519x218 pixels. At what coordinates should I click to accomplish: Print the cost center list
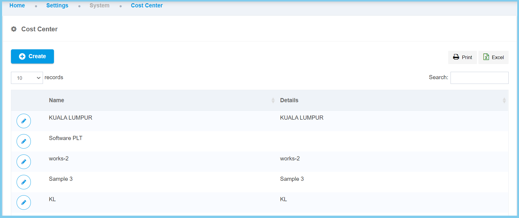point(462,57)
